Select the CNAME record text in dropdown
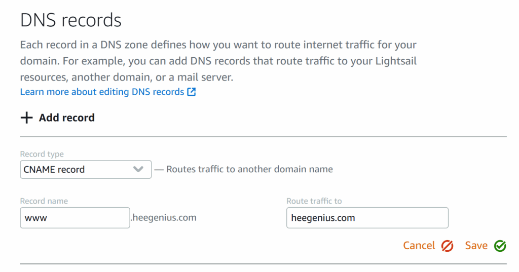519x272 pixels. 54,169
